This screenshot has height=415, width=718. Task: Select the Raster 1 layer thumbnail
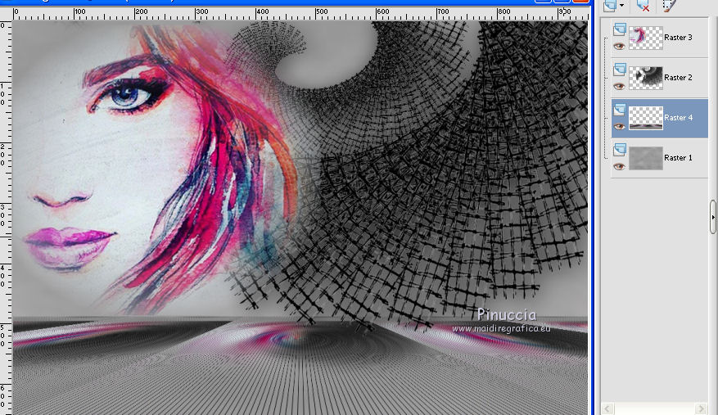coord(646,158)
